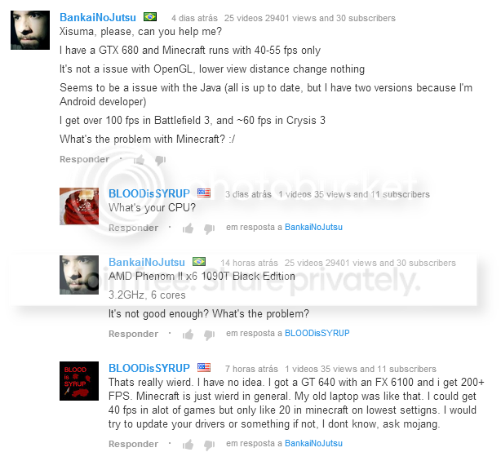Viewport: 501px width, 461px height.
Task: Follow "em resposta a BankaiNoJutsu" link under CPU question
Action: click(x=313, y=227)
